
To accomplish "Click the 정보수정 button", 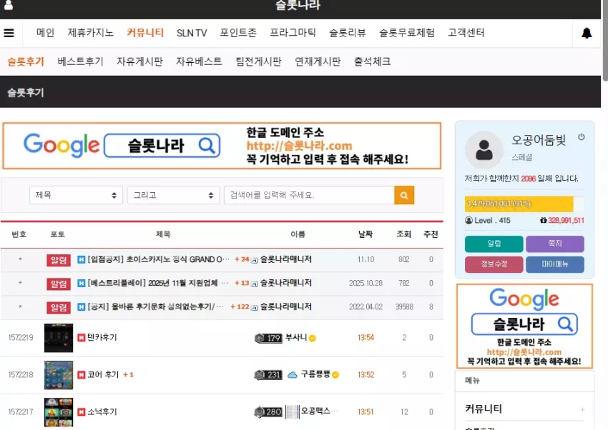I will [x=494, y=264].
